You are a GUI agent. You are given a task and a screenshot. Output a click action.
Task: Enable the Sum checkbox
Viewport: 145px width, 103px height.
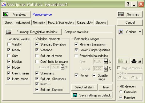pos(9,56)
